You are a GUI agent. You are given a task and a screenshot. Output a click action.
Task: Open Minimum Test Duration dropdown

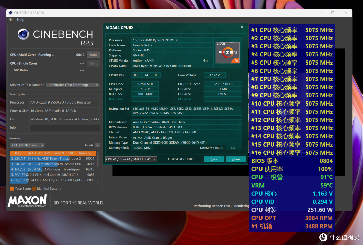click(x=73, y=85)
